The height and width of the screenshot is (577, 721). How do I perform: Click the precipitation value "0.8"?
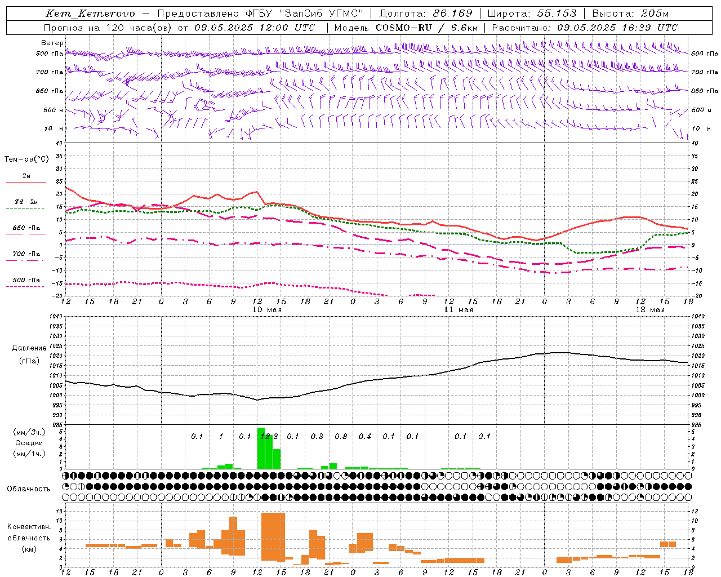[x=341, y=436]
